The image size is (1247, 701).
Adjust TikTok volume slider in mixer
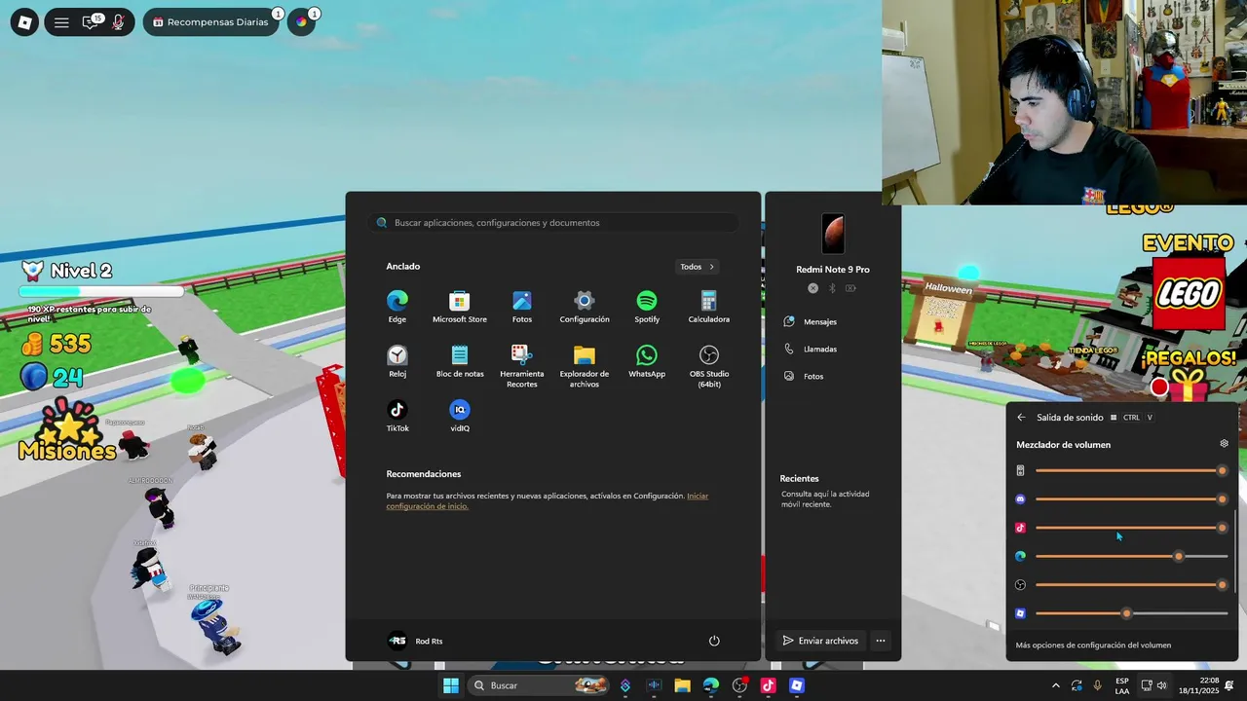tap(1130, 528)
